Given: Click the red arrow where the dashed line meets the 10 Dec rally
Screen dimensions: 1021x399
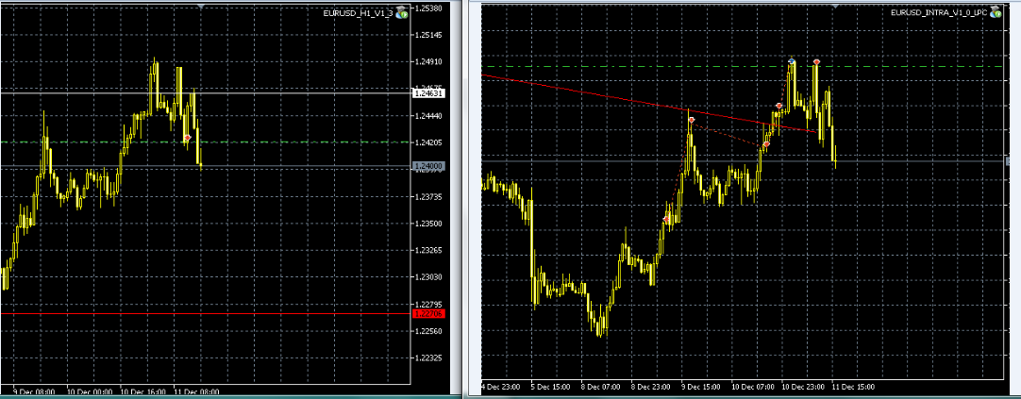Looking at the screenshot, I should click(x=766, y=144).
